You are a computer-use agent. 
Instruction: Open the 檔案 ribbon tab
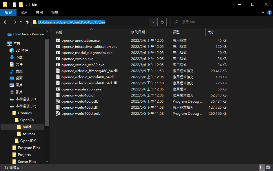point(8,12)
